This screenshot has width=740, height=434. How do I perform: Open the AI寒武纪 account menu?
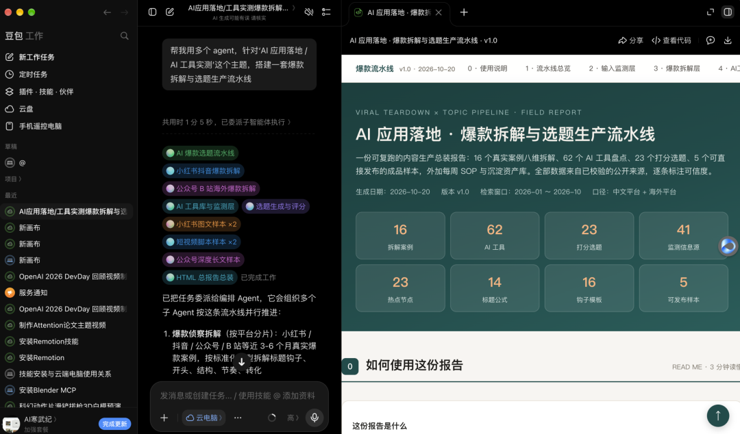(40, 420)
